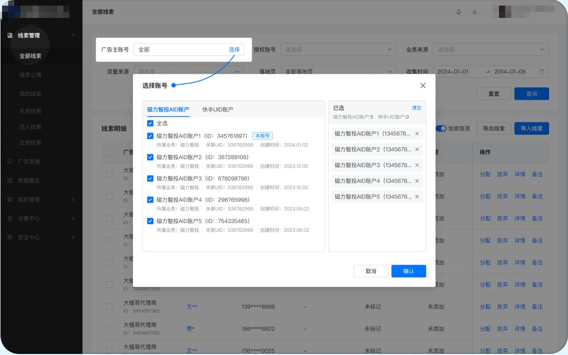Click the 确认 confirm button
Image resolution: width=568 pixels, height=355 pixels.
[408, 271]
